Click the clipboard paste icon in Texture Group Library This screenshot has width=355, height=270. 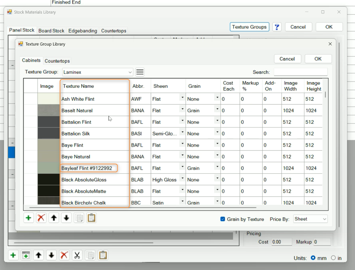pos(91,218)
